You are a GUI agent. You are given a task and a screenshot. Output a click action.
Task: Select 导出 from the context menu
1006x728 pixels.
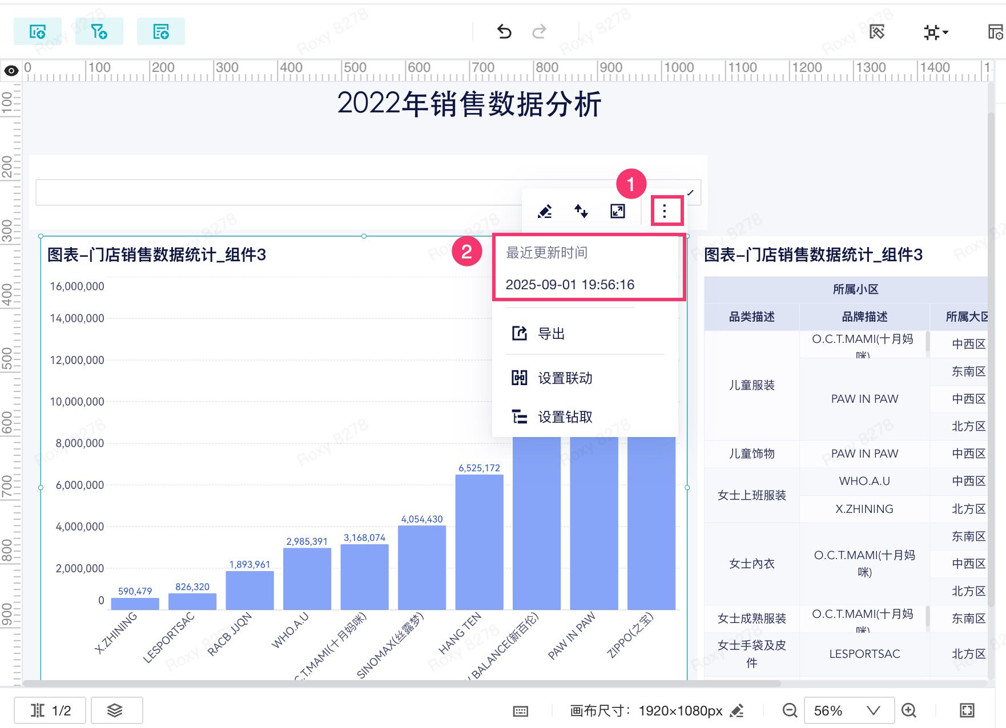(x=585, y=333)
